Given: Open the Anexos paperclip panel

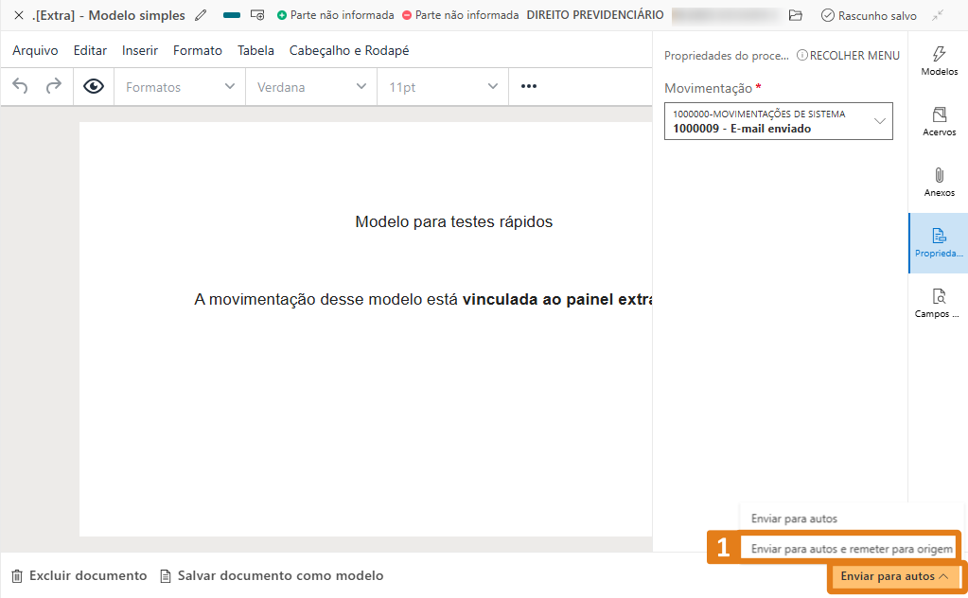Looking at the screenshot, I should coord(939,182).
